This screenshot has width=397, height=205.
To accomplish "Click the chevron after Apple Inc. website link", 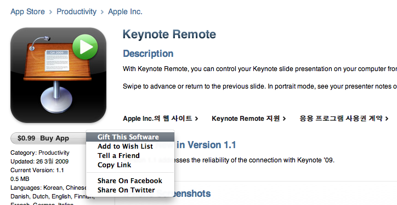I will 196,119.
